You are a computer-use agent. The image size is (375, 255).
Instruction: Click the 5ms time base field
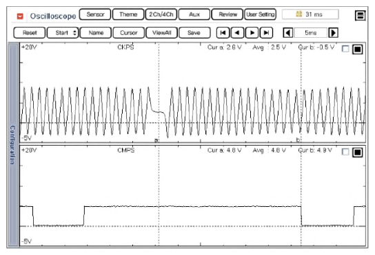(x=310, y=33)
